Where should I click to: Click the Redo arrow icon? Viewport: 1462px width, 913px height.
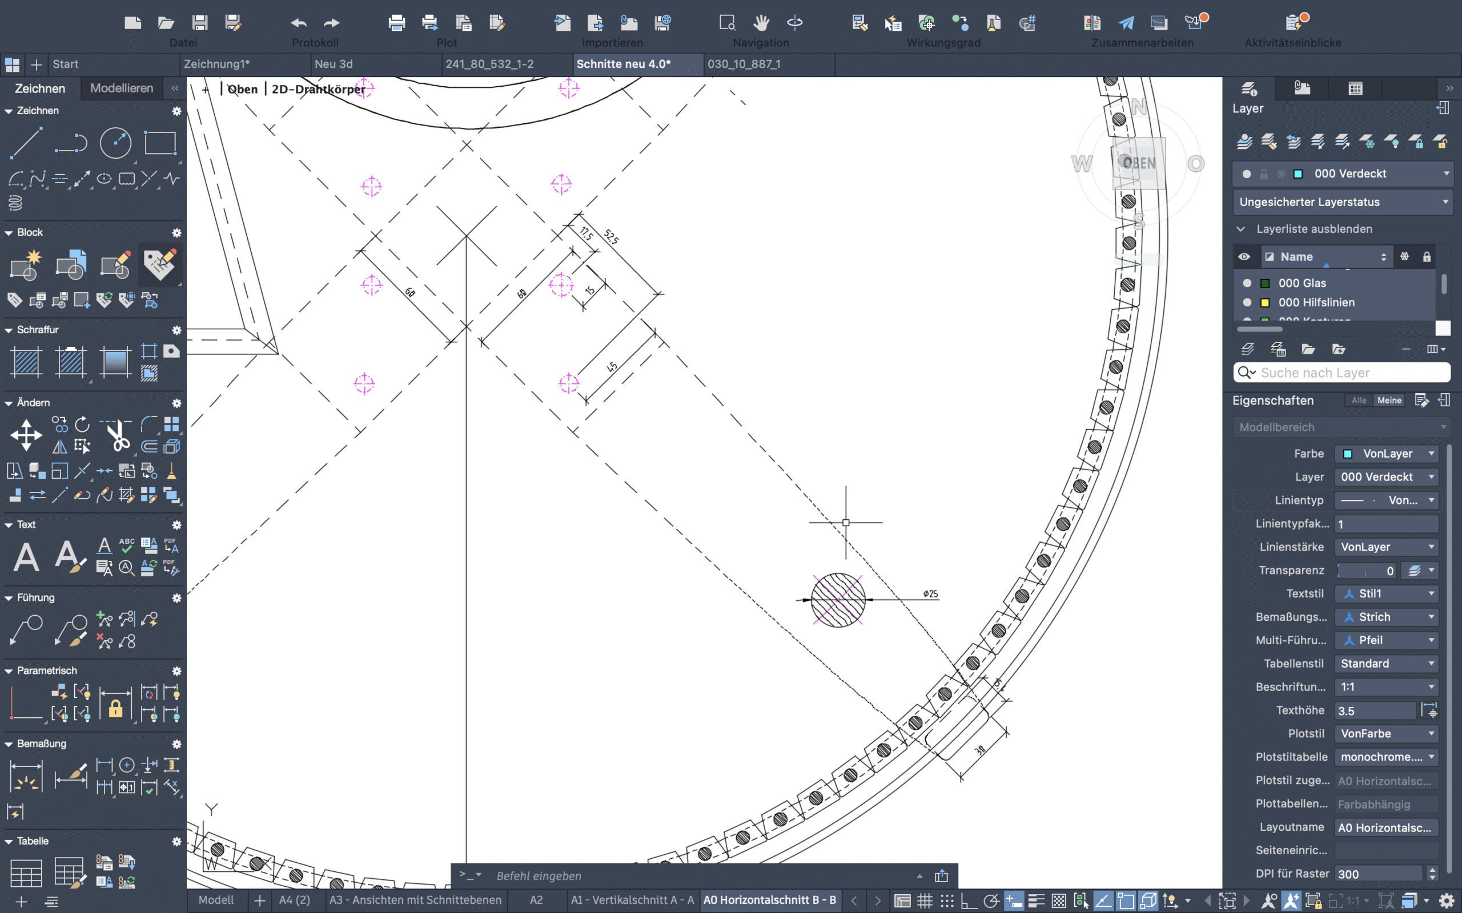click(332, 23)
